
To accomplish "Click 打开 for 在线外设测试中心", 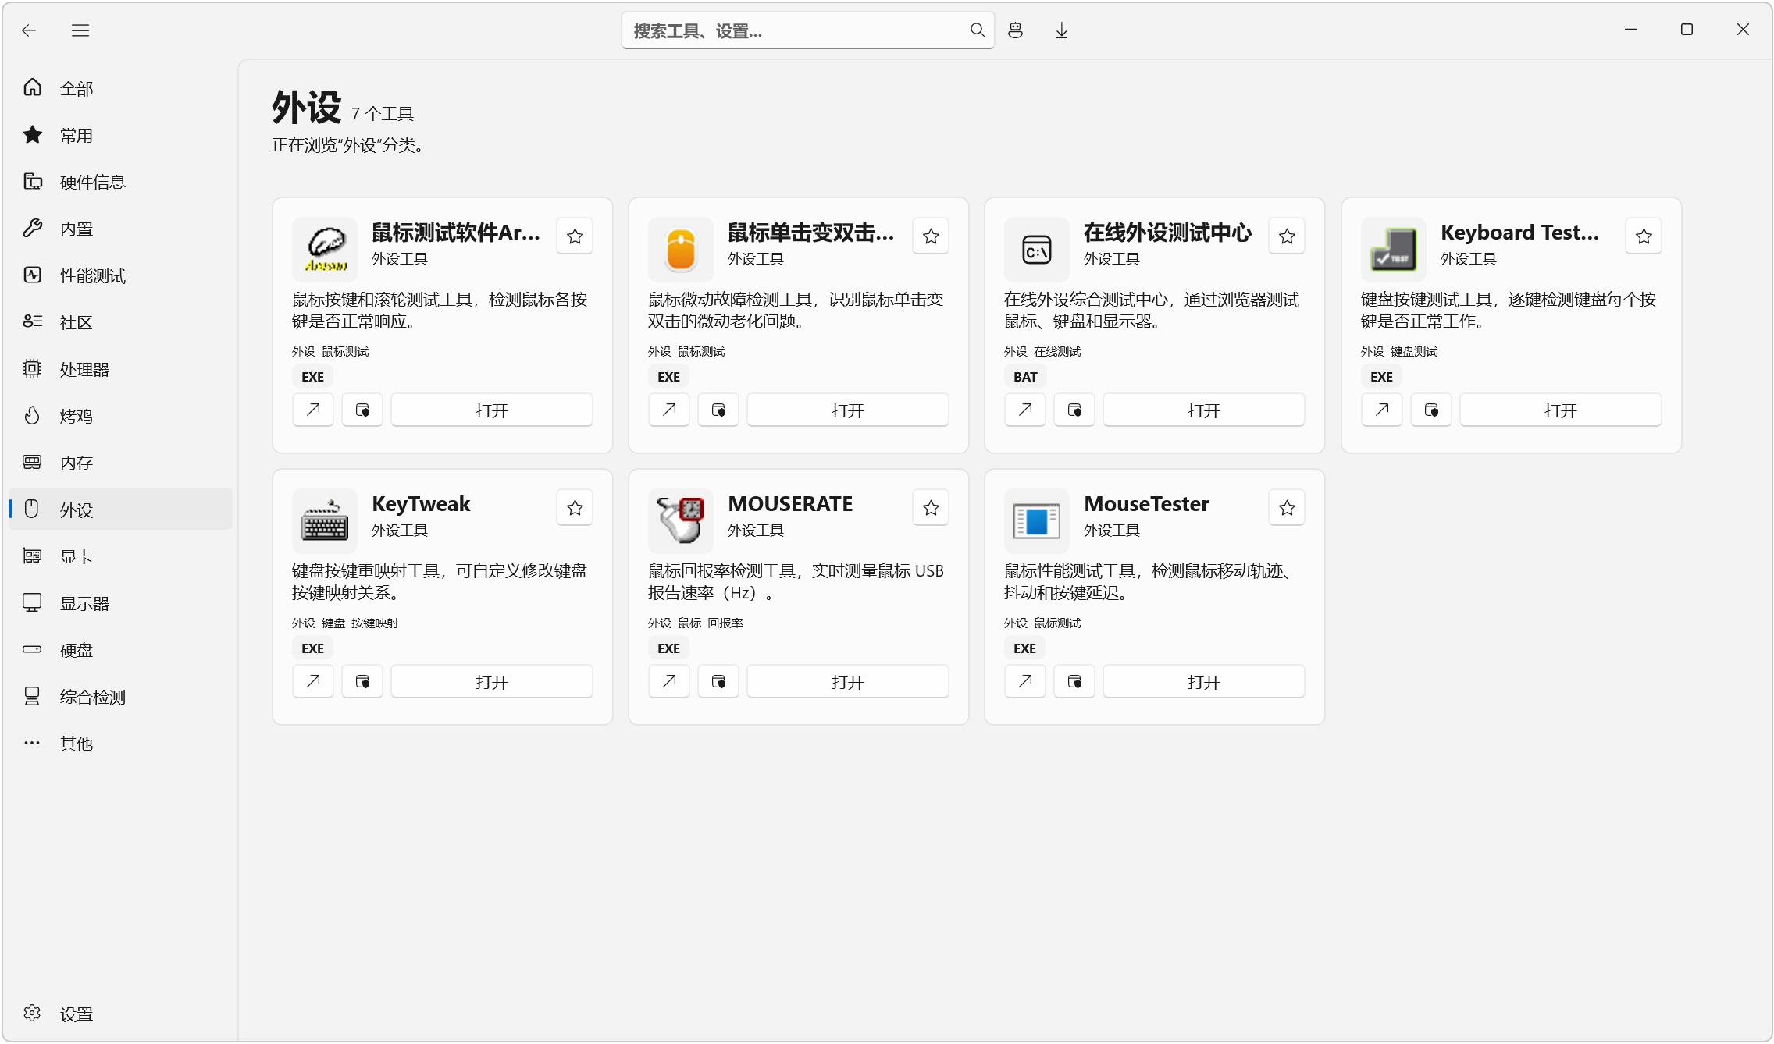I will point(1204,410).
